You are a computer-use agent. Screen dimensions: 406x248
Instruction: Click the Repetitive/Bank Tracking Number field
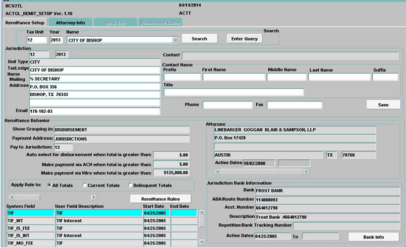point(346,225)
